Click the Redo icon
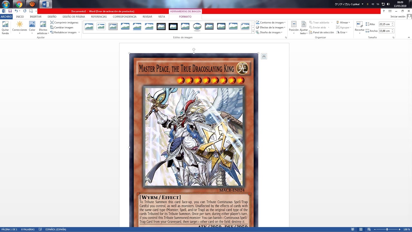The width and height of the screenshot is (412, 232). 25,11
